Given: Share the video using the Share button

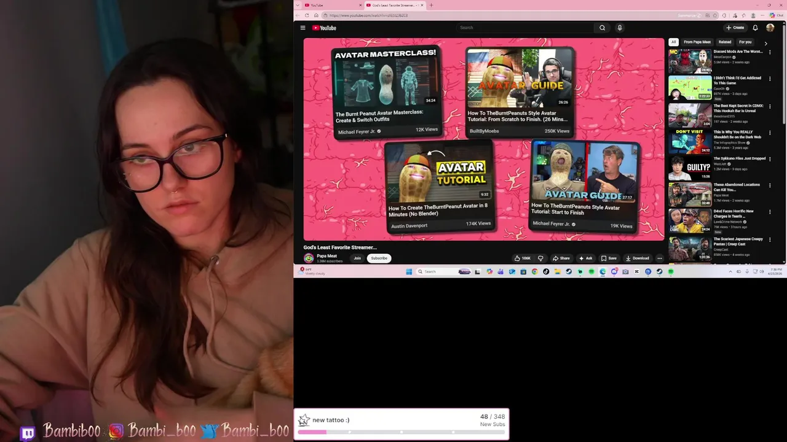Looking at the screenshot, I should coord(561,258).
